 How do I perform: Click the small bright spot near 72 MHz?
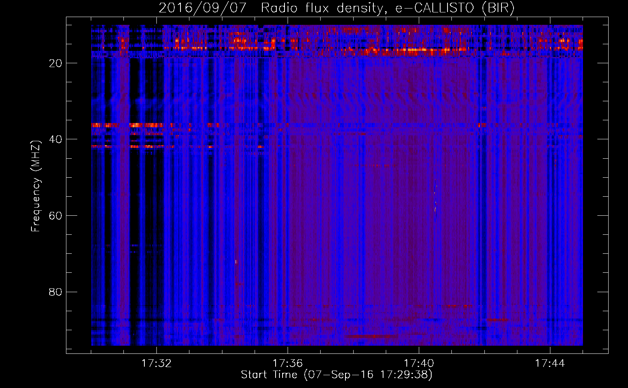(x=236, y=262)
